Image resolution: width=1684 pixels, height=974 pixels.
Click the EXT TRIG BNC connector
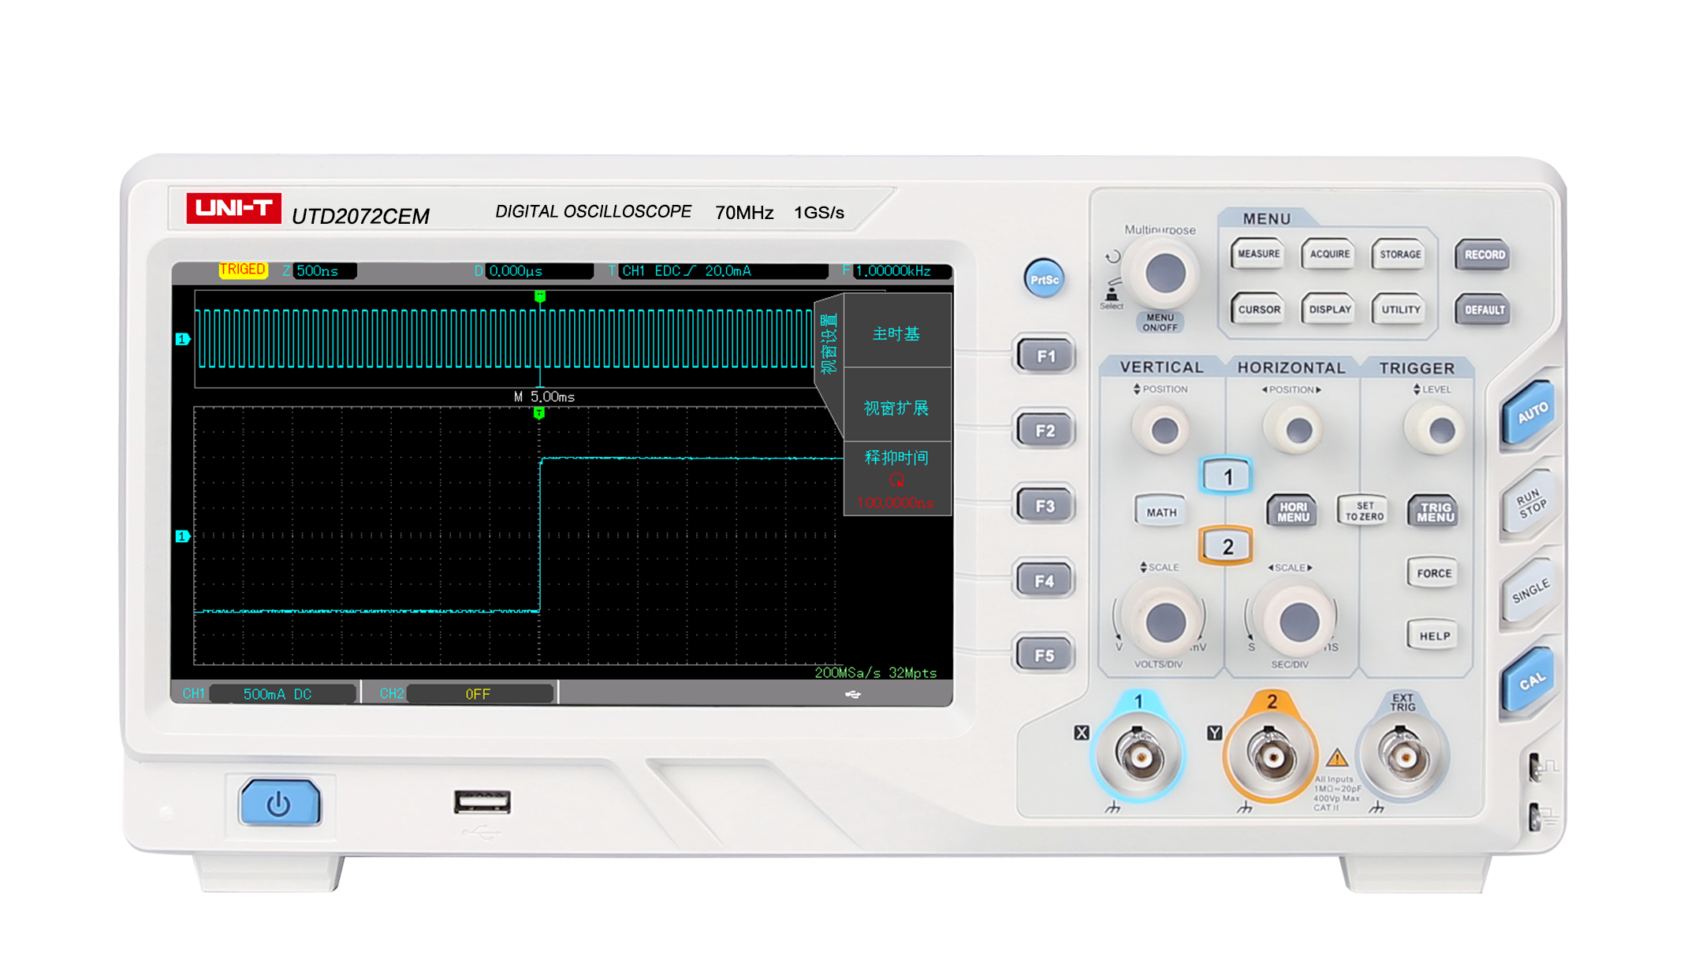[x=1404, y=756]
